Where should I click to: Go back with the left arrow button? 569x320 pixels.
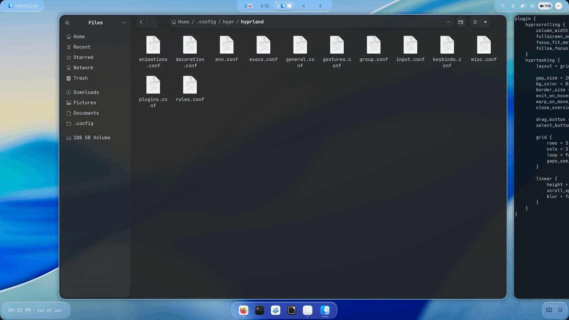pos(141,22)
